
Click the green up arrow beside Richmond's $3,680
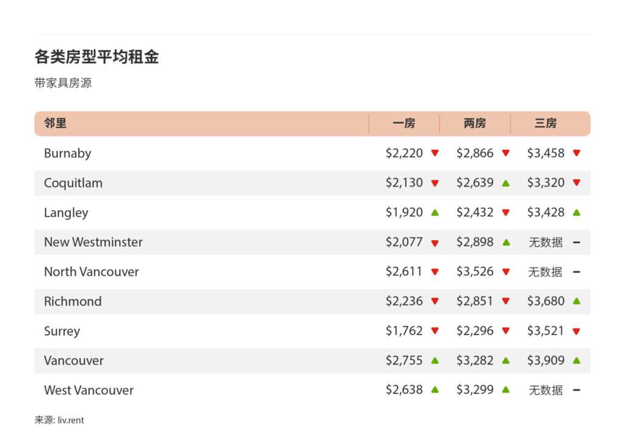(576, 301)
